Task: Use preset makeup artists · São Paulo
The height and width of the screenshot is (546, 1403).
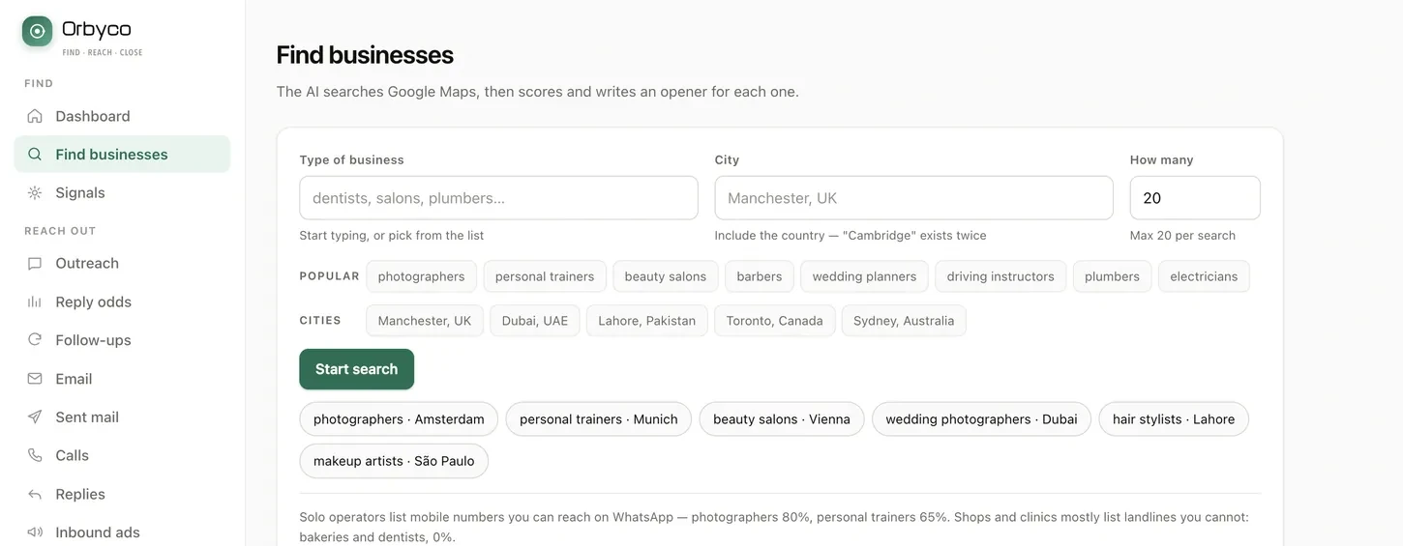Action: 394,461
